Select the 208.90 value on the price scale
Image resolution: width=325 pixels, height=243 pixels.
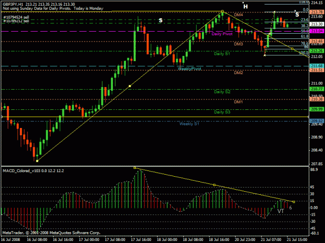317,137
